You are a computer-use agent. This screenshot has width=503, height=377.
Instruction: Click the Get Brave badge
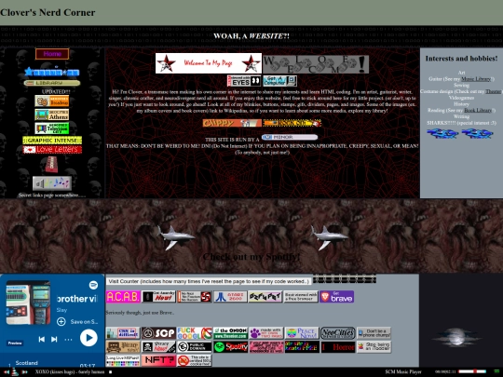(337, 297)
